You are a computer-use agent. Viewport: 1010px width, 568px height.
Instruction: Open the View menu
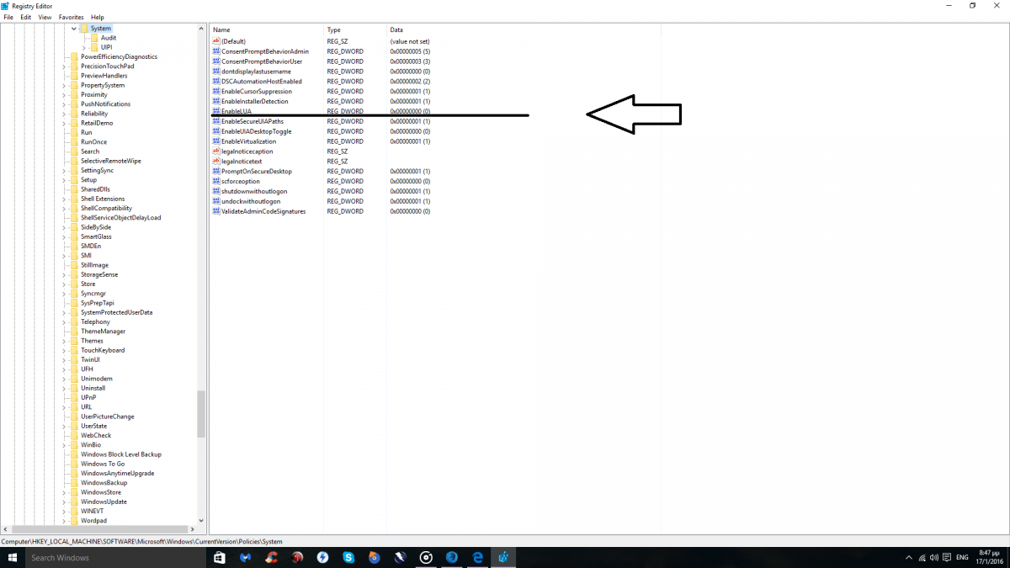pos(45,17)
